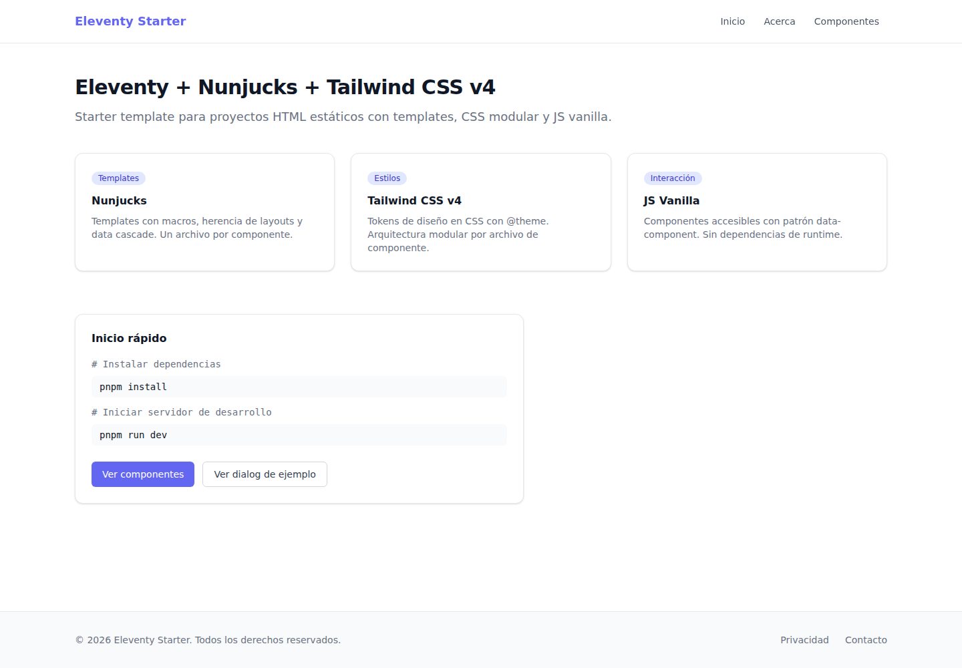Click the Interacción badge
962x668 pixels.
[x=673, y=178]
